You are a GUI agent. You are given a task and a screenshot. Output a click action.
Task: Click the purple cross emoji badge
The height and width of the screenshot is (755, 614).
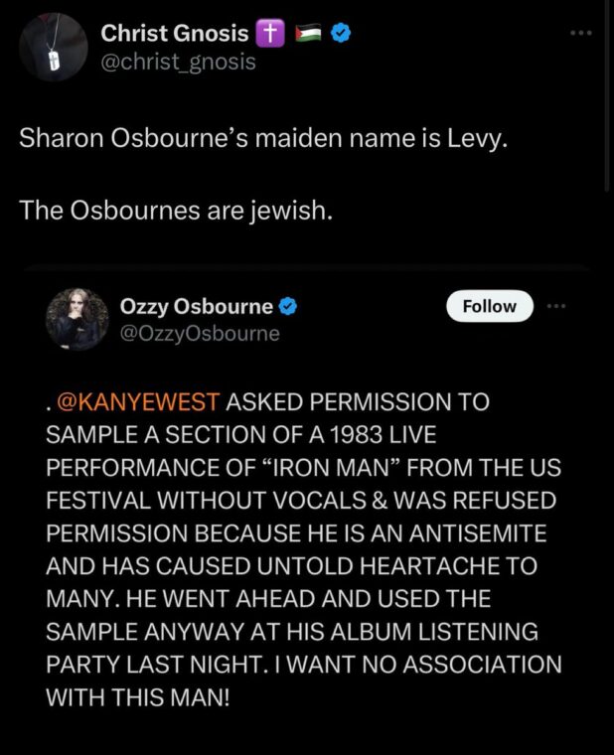tap(269, 33)
